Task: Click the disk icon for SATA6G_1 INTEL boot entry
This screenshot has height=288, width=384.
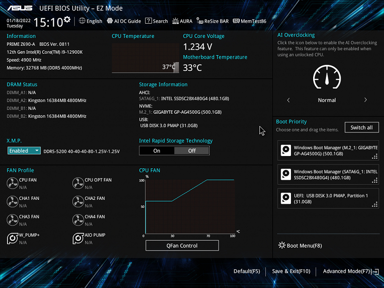Action: pyautogui.click(x=286, y=174)
